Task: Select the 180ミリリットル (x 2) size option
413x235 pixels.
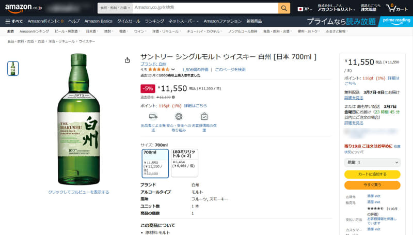Action: click(x=184, y=163)
